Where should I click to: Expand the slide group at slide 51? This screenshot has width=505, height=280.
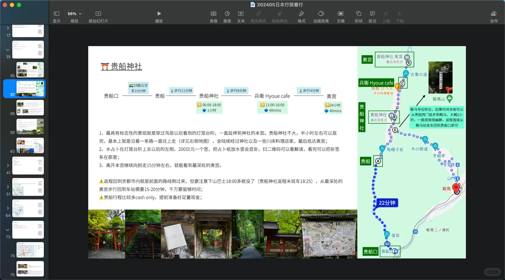(x=8, y=187)
